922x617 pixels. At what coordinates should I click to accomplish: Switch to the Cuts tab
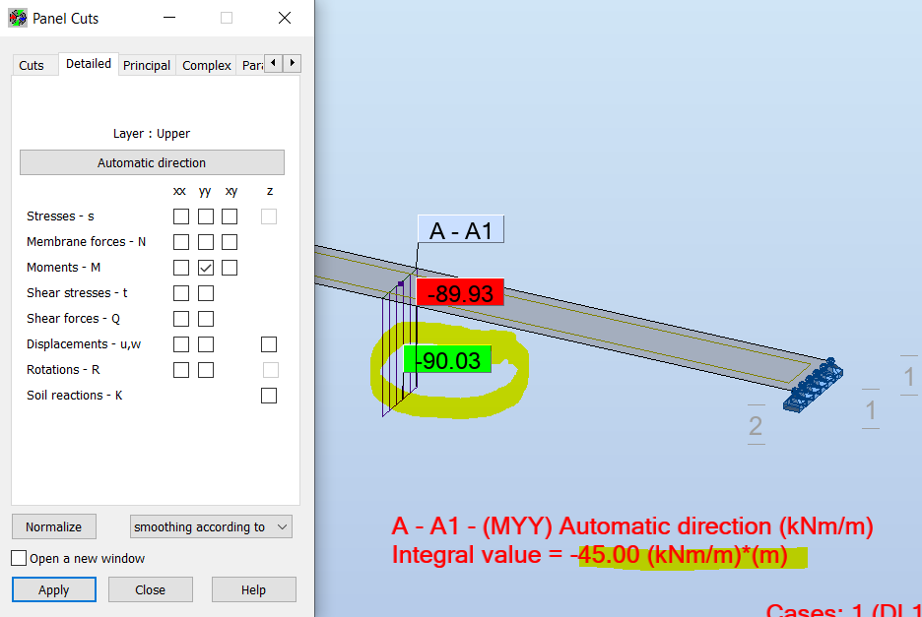(x=33, y=64)
